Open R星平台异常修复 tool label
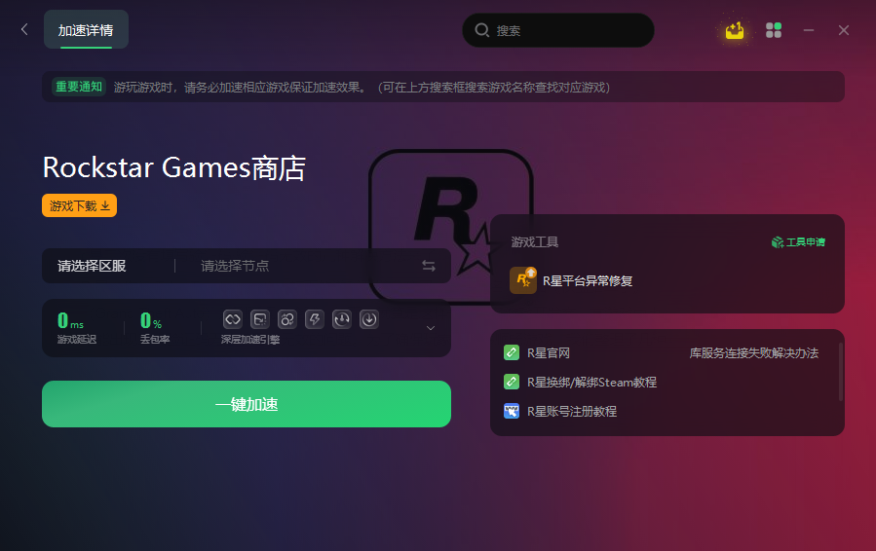 tap(588, 280)
